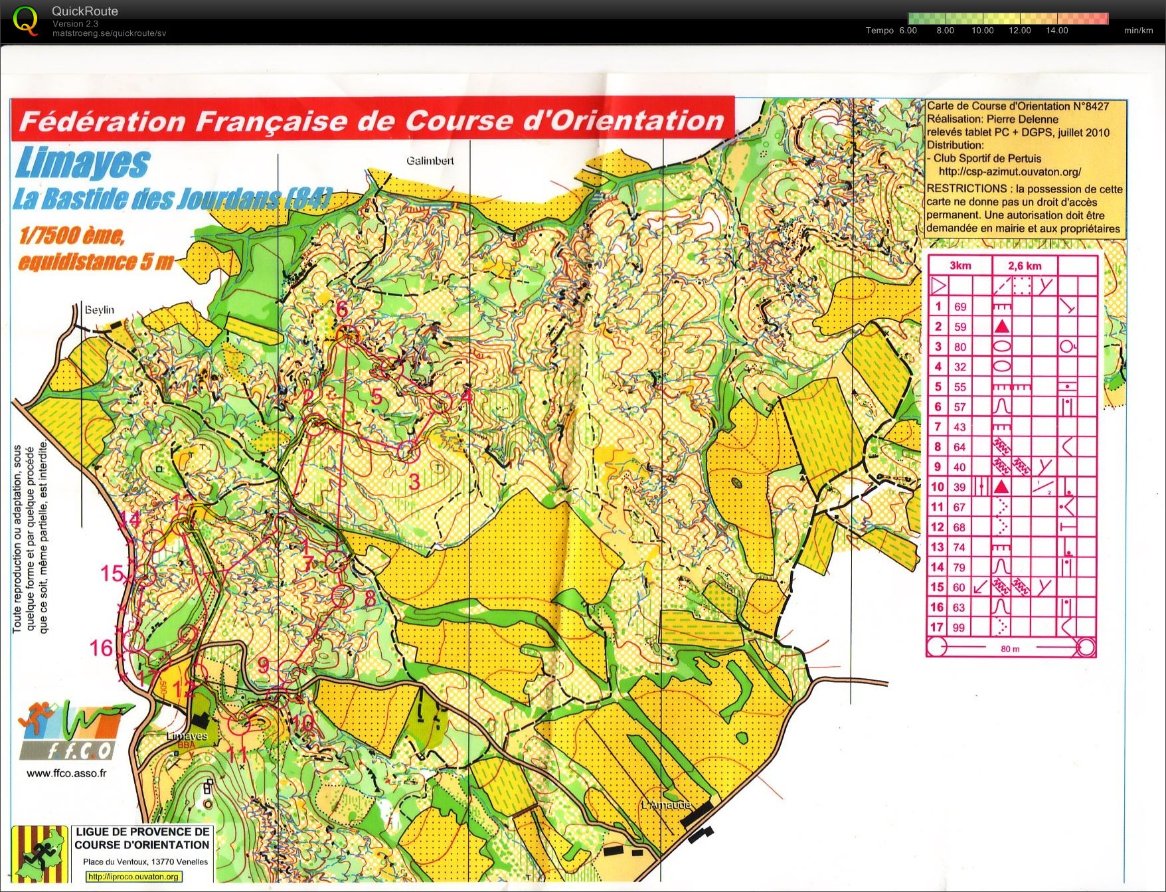Viewport: 1166px width, 892px height.
Task: Click the 'Carte de Course d'Orientation N°8427' line
Action: [1017, 106]
